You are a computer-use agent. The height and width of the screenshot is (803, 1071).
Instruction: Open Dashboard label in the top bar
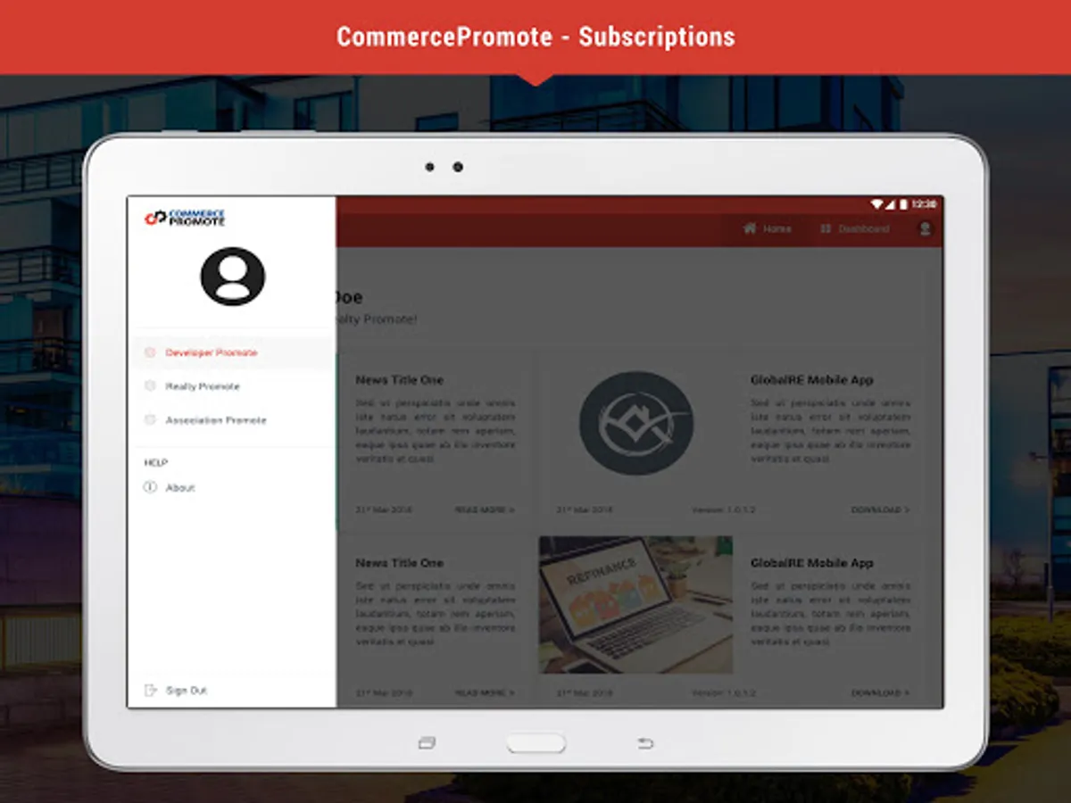[864, 228]
